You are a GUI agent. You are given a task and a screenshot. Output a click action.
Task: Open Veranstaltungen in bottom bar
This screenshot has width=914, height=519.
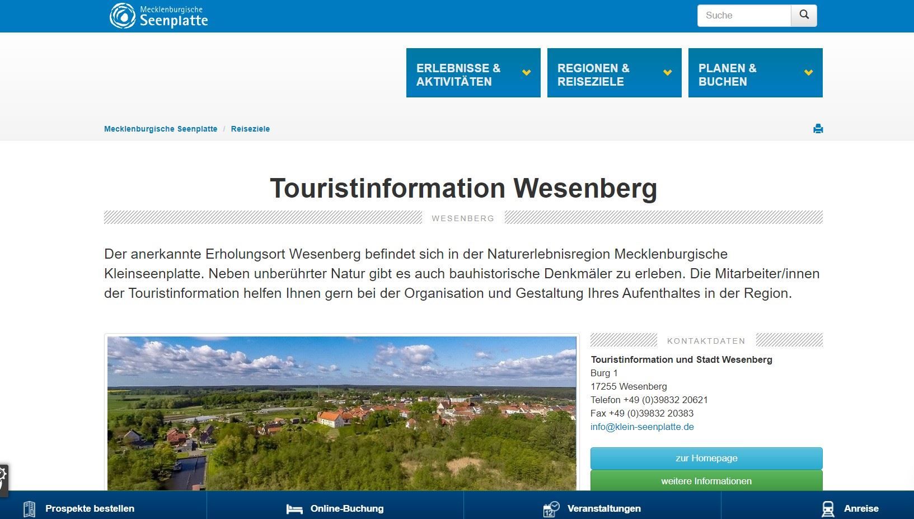point(604,508)
